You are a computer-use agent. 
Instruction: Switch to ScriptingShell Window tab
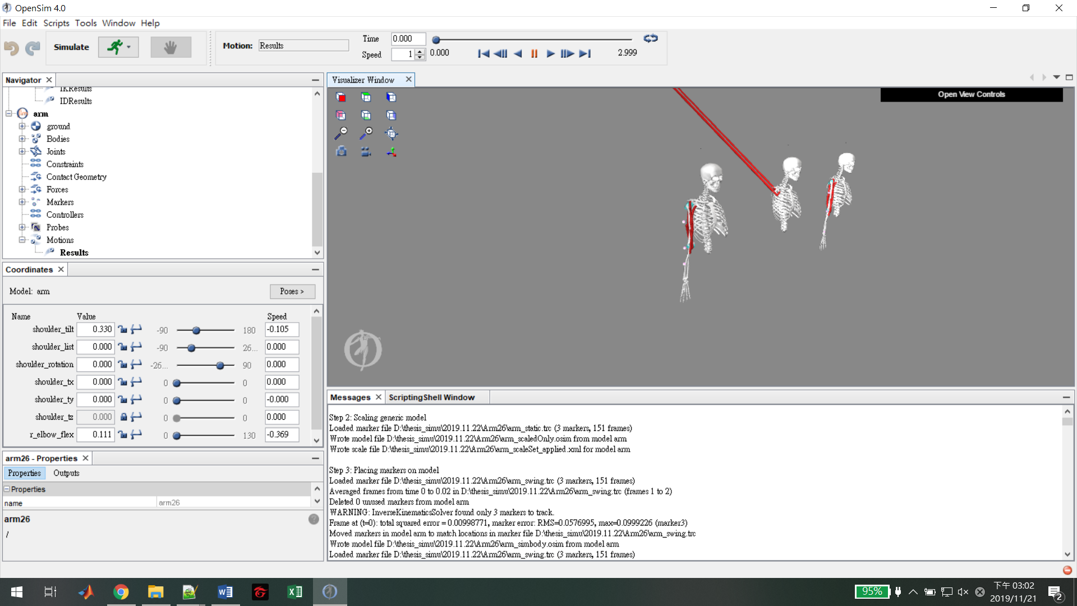[x=431, y=397]
